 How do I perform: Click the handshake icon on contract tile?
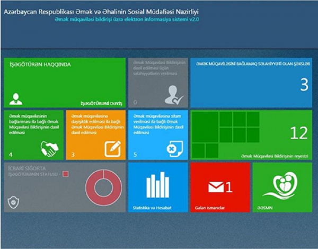(49, 148)
